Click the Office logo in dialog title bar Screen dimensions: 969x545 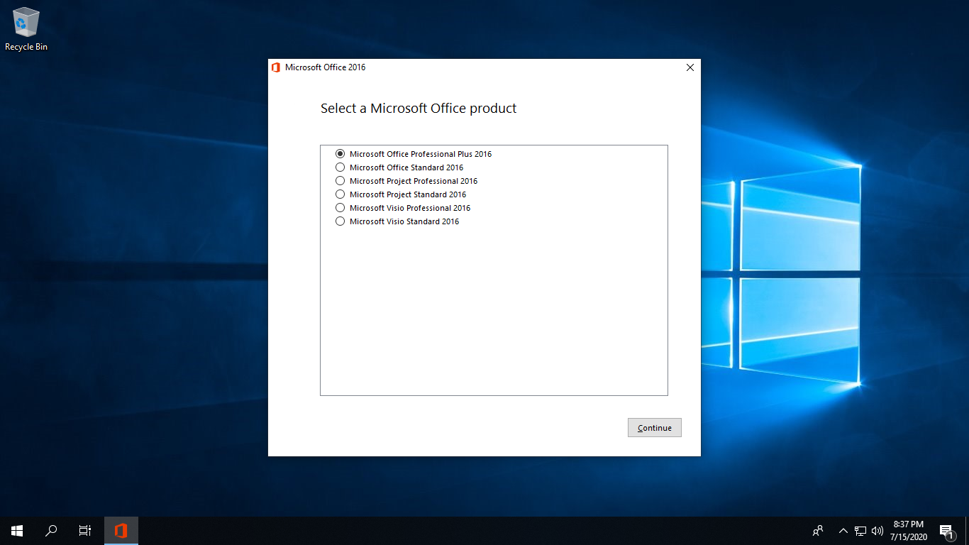tap(276, 67)
